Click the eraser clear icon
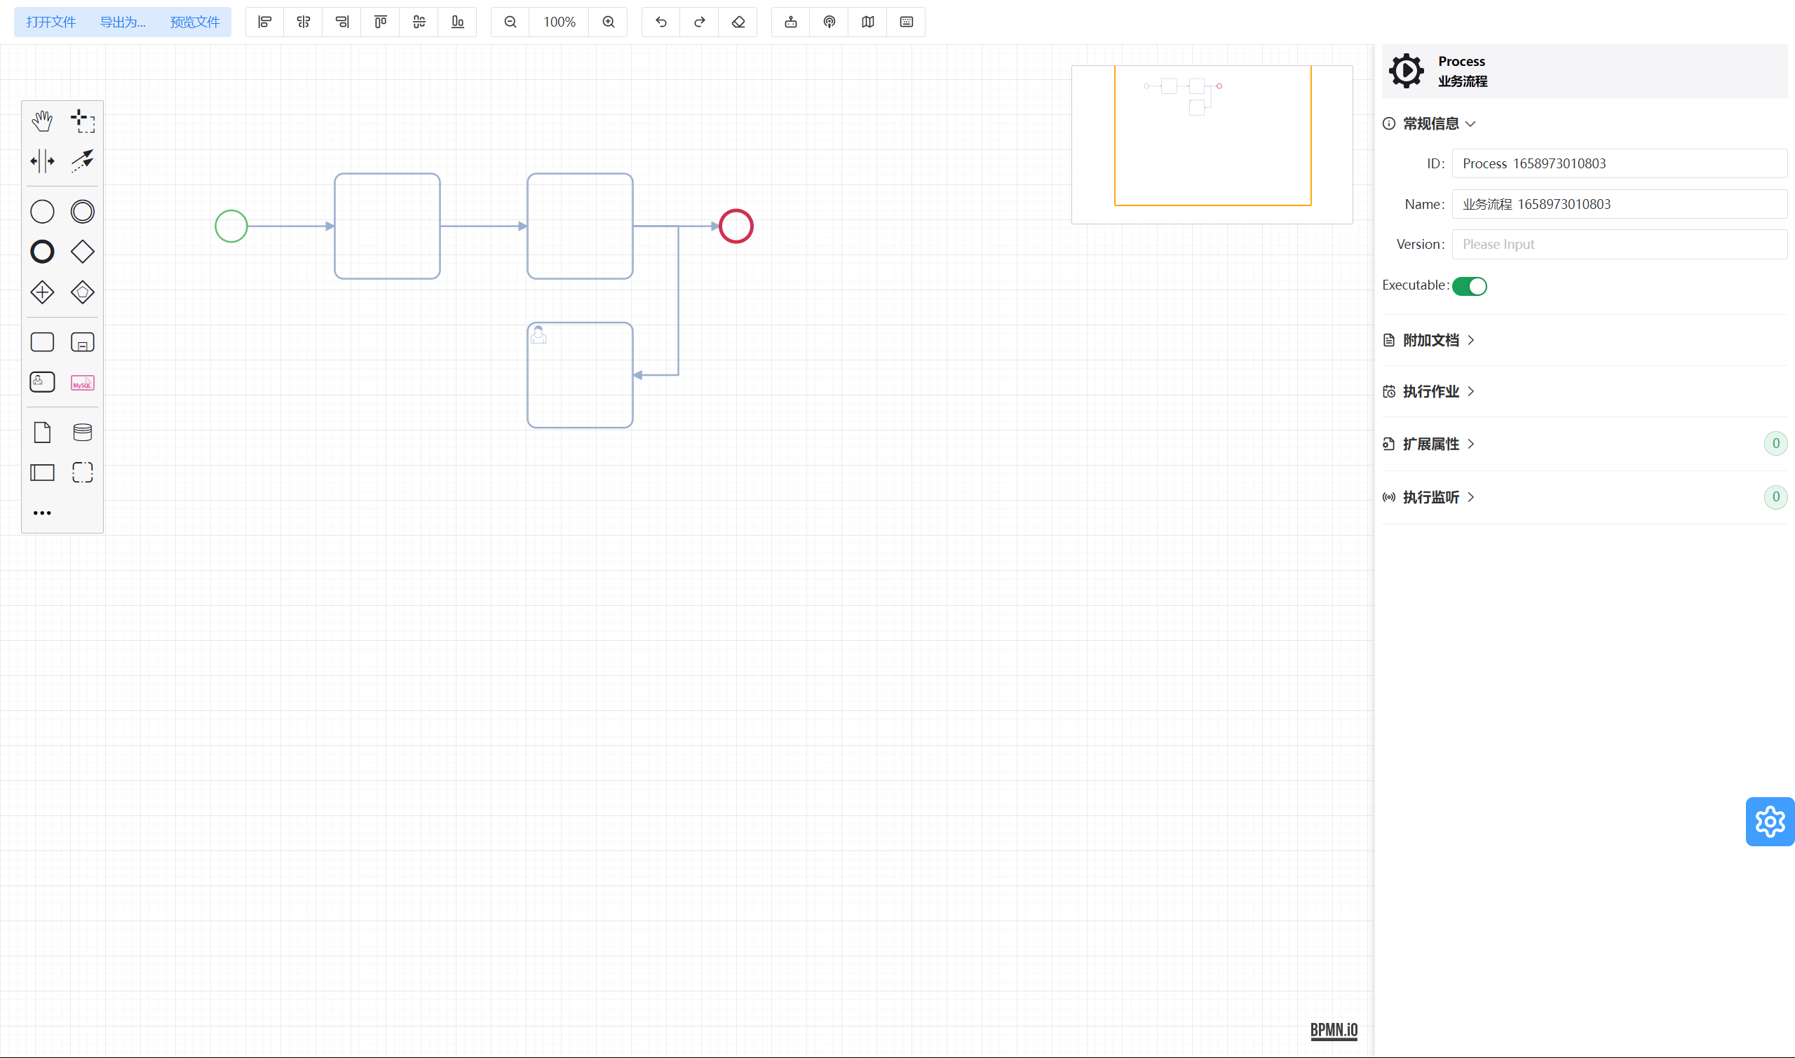Image resolution: width=1795 pixels, height=1058 pixels. coord(738,22)
